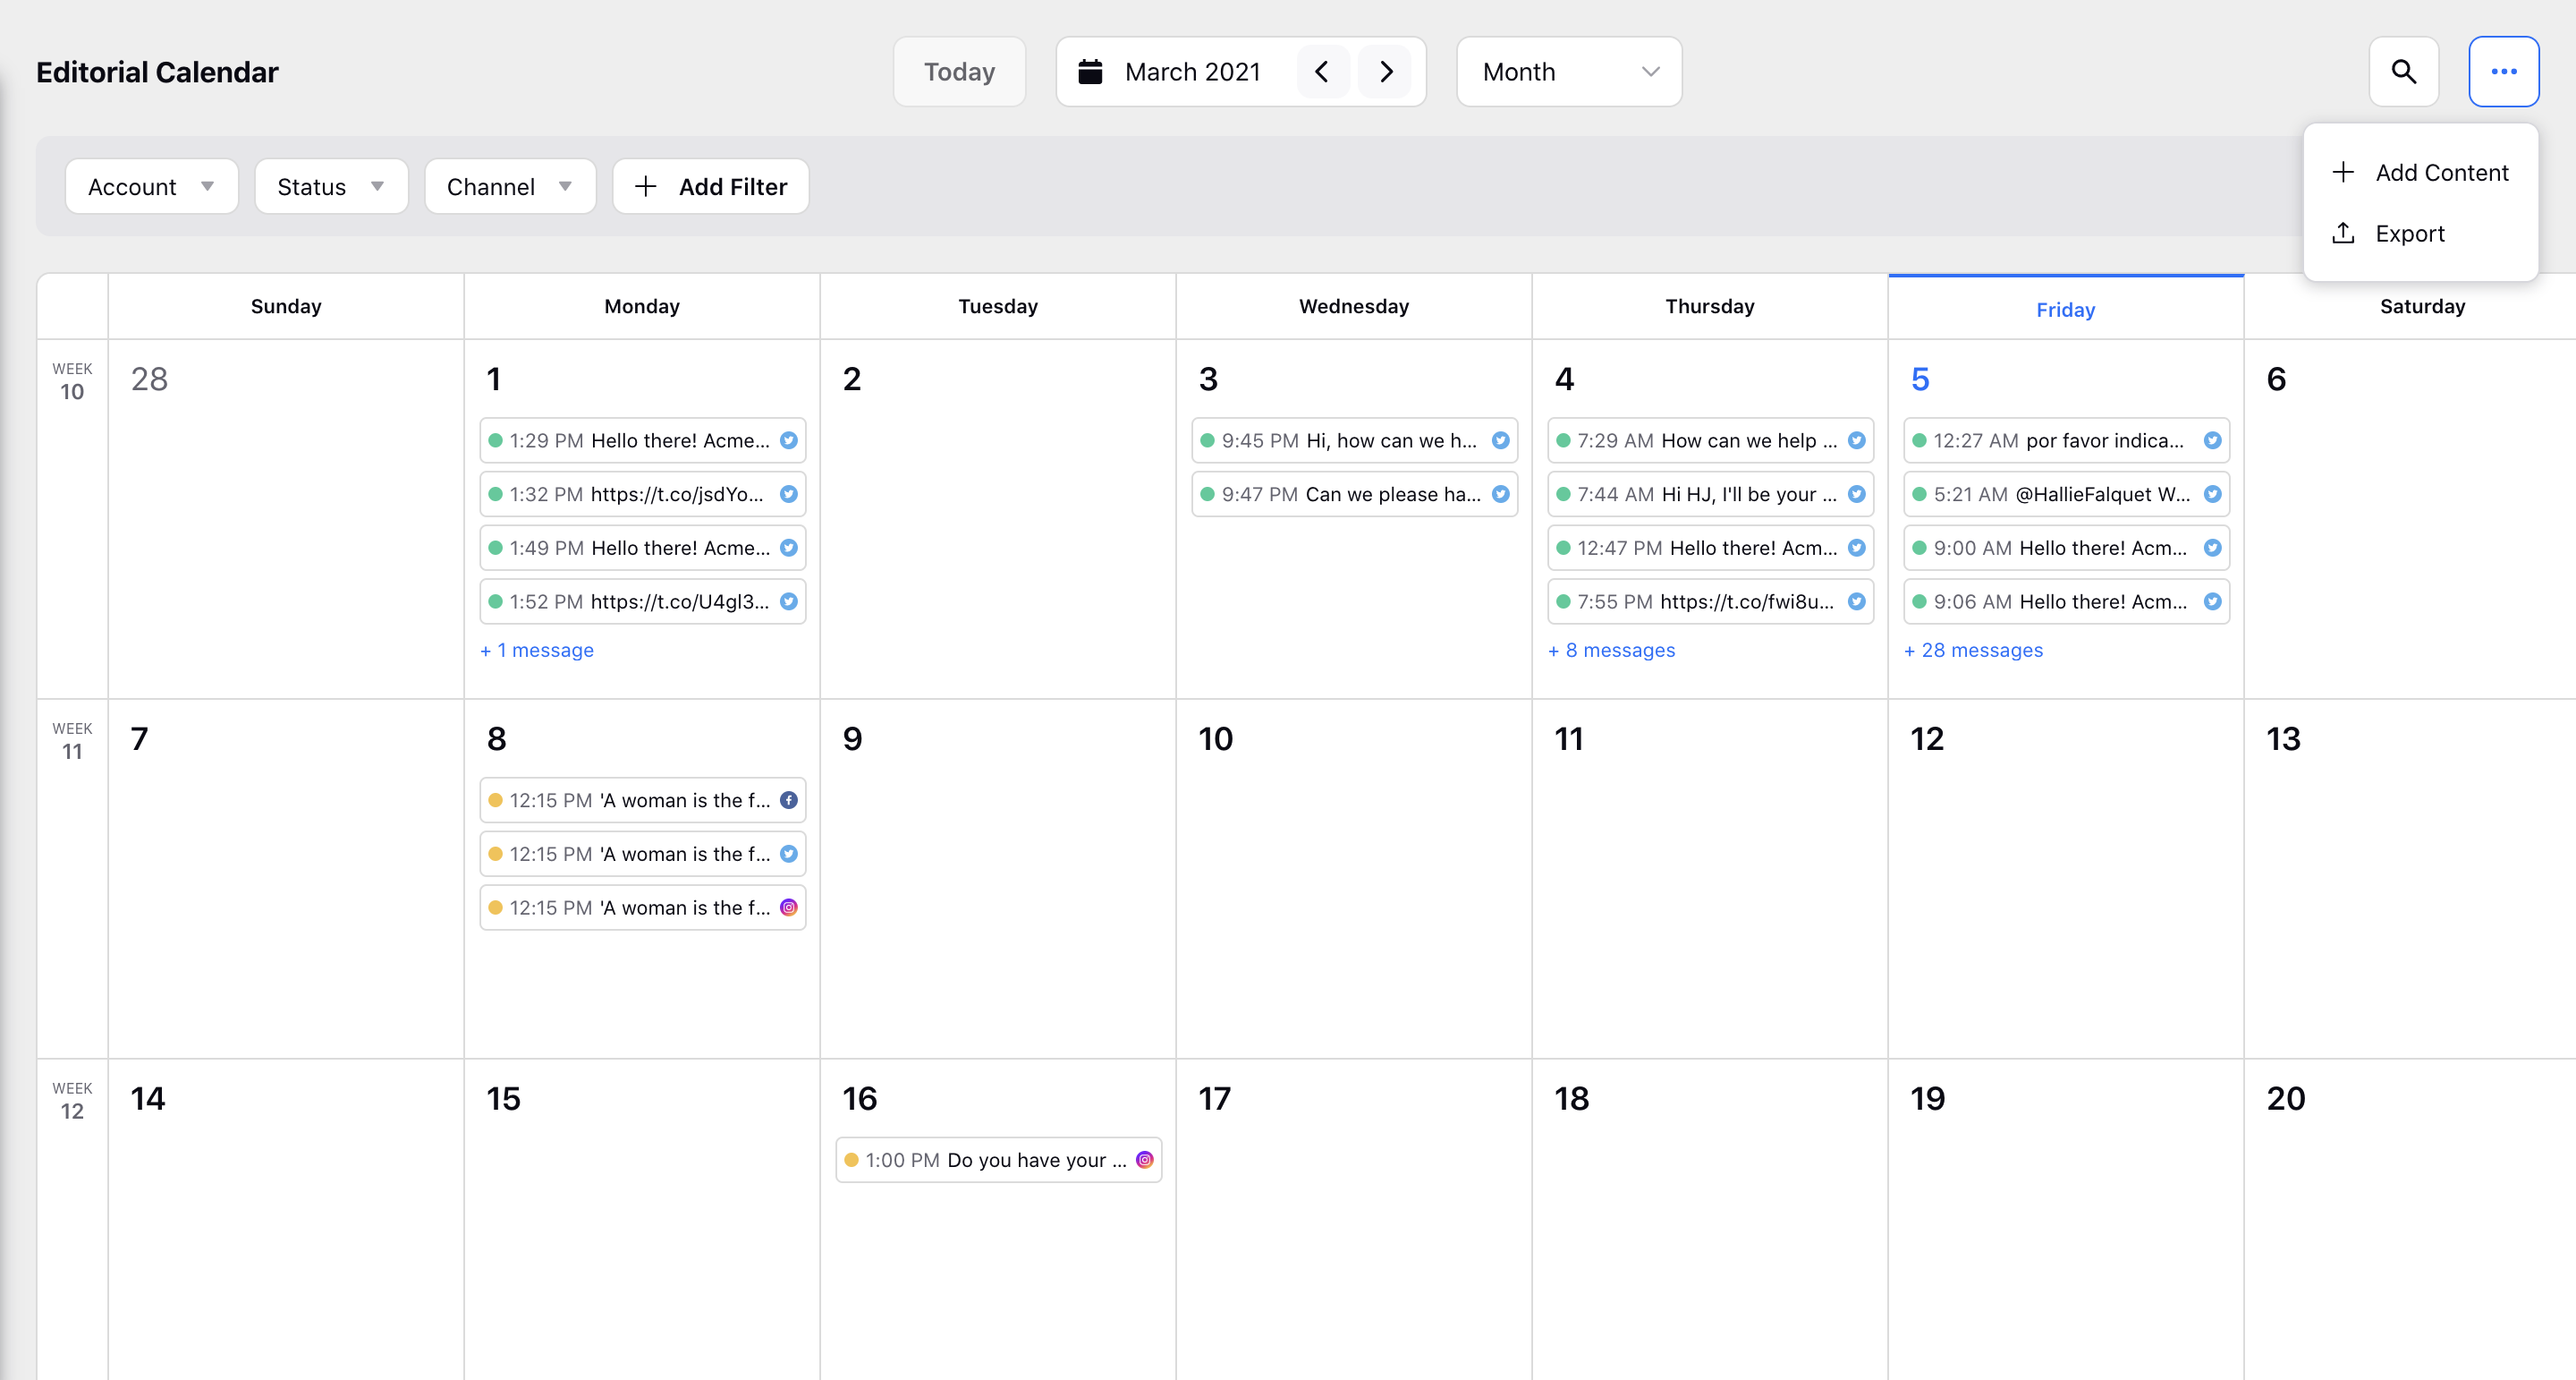Viewport: 2576px width, 1380px height.
Task: Open the Export menu item
Action: coord(2411,232)
